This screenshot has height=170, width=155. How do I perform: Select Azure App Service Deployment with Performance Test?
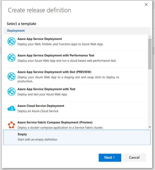point(56,55)
